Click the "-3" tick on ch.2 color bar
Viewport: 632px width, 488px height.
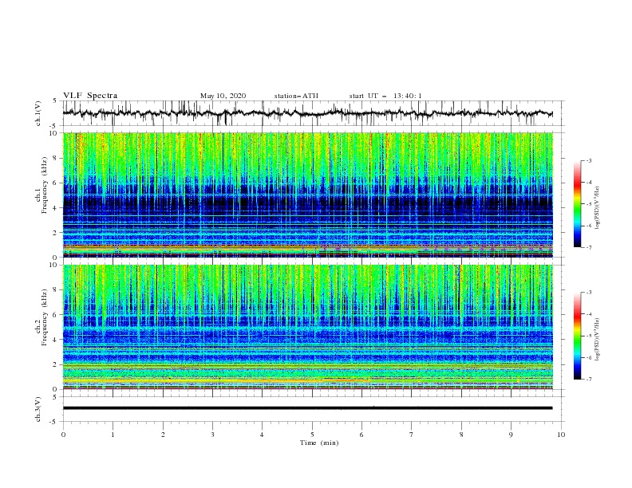coord(589,293)
